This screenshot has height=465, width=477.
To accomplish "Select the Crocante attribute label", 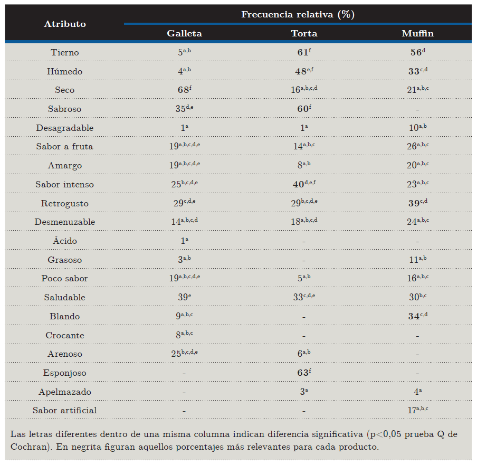I will [65, 335].
